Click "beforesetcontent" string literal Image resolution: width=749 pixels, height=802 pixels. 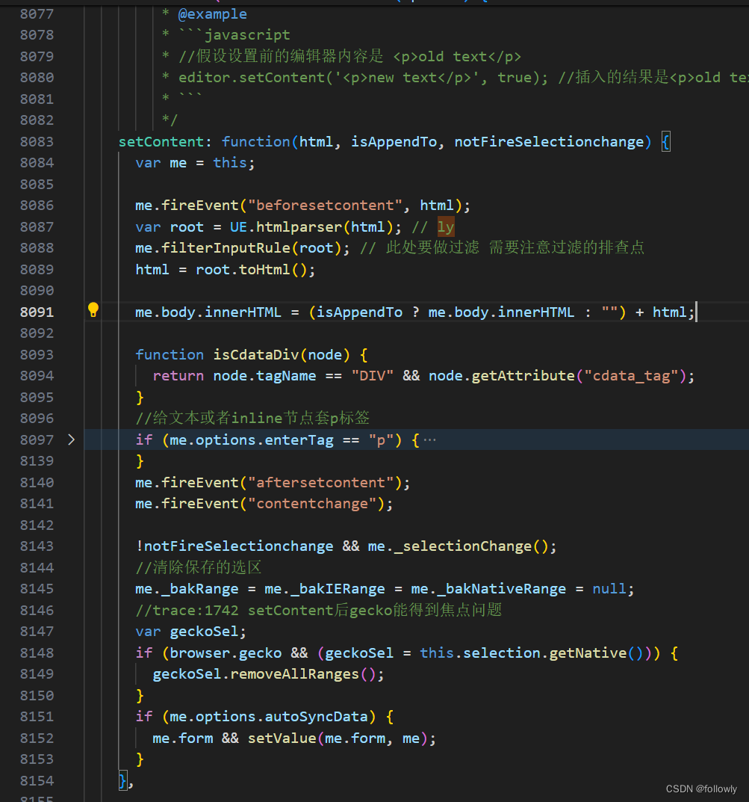[325, 205]
